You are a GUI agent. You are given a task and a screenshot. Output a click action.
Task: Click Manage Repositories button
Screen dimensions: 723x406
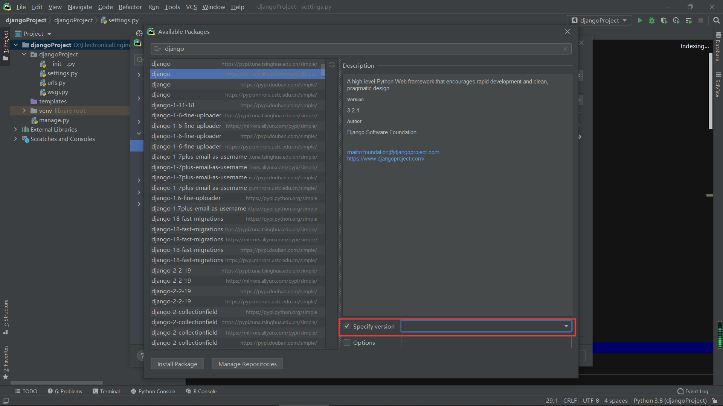coord(247,364)
